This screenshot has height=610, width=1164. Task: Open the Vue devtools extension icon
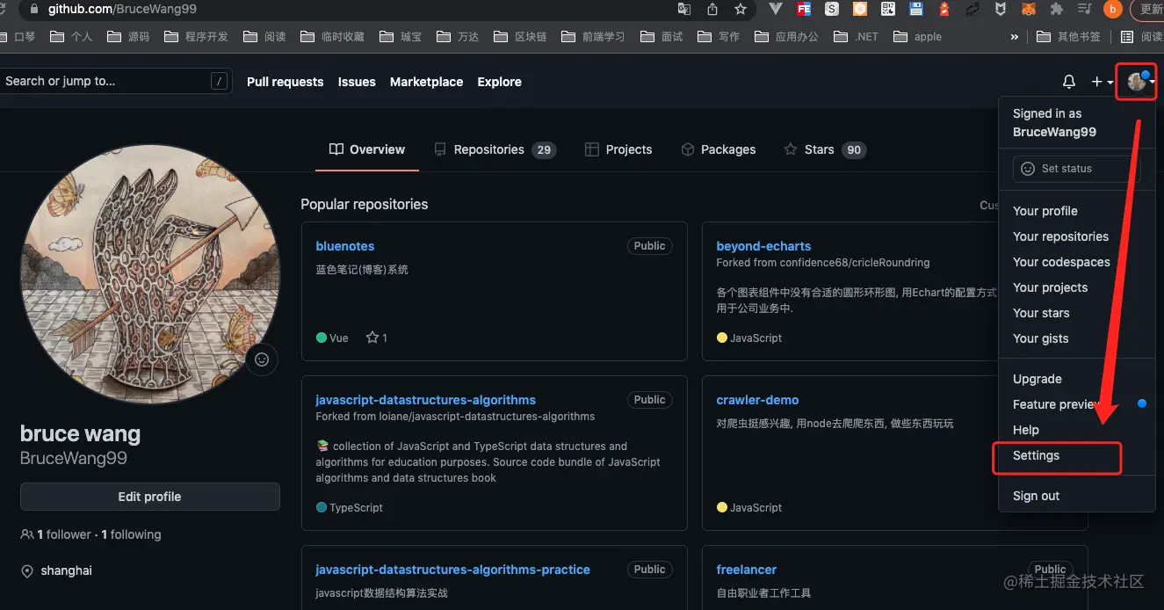(776, 10)
